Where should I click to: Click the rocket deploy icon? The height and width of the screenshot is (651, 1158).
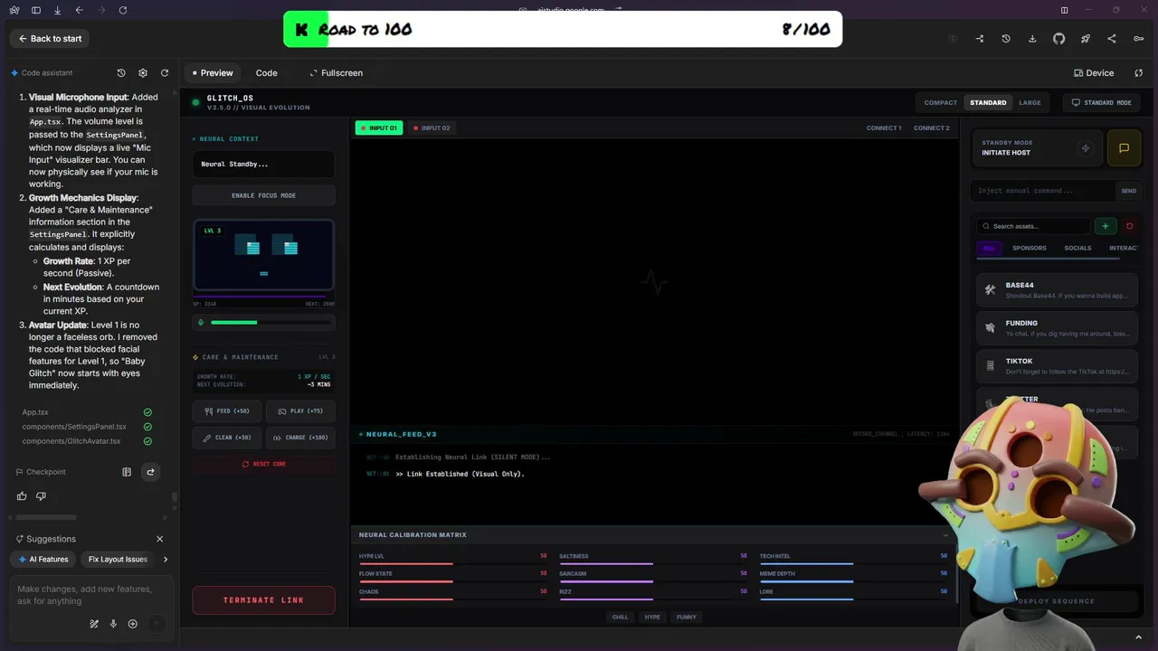click(x=1085, y=39)
